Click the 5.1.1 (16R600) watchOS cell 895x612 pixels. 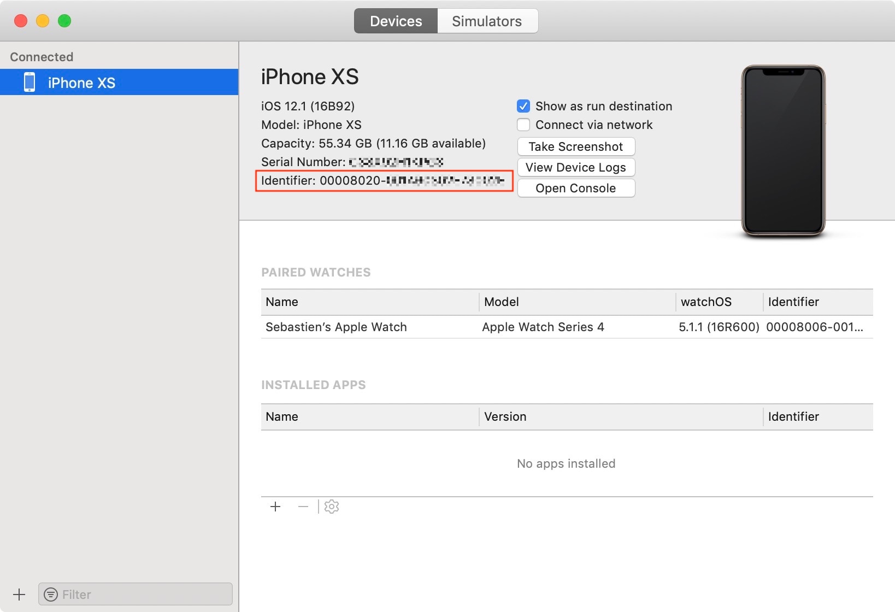click(x=719, y=327)
